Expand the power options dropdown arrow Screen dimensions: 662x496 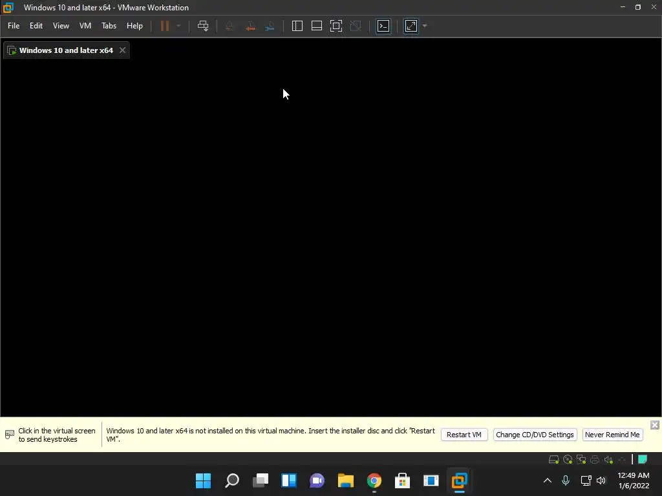[x=178, y=26]
